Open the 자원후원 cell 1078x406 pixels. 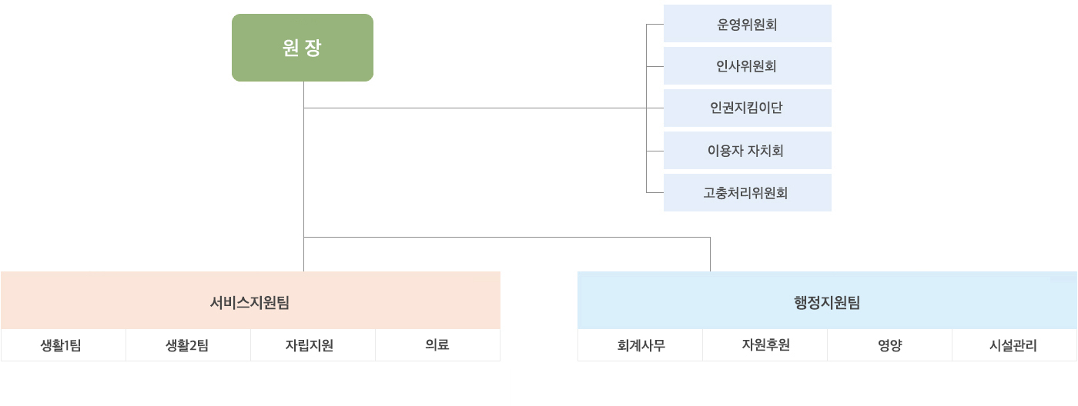[x=765, y=345]
